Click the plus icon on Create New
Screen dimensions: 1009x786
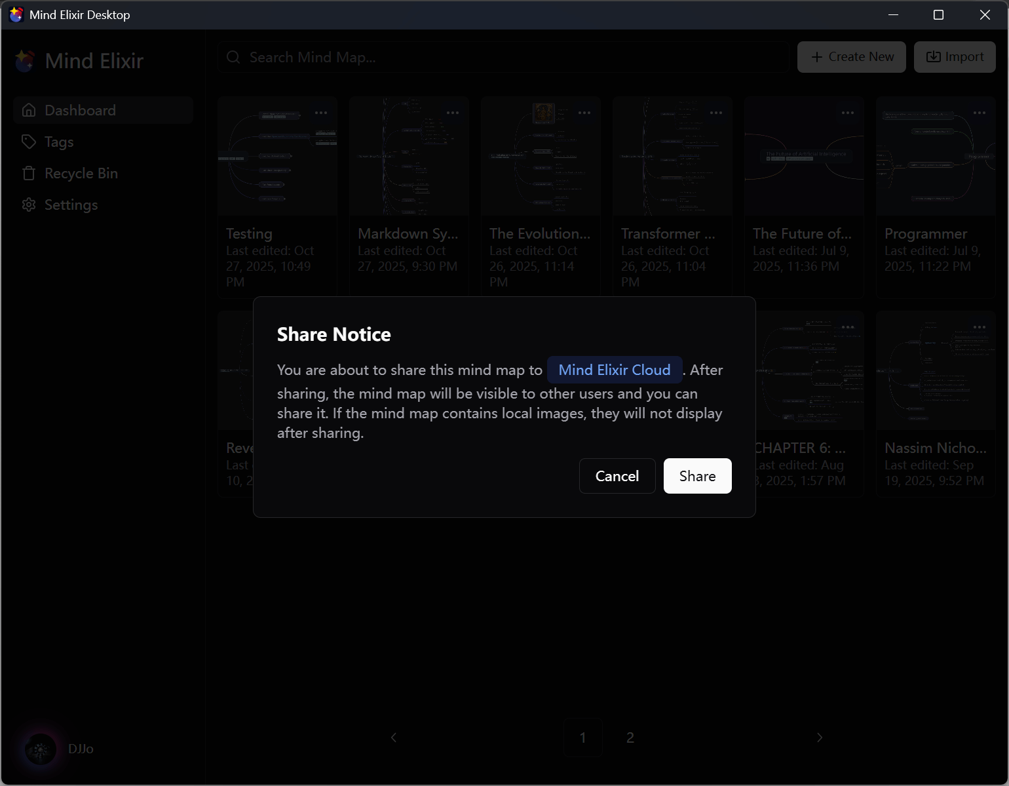click(816, 57)
